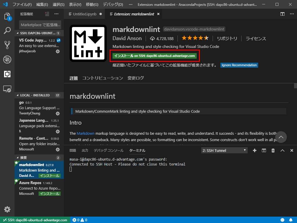The width and height of the screenshot is (297, 223).
Task: Open the Debug view in activity bar
Action: click(7, 60)
